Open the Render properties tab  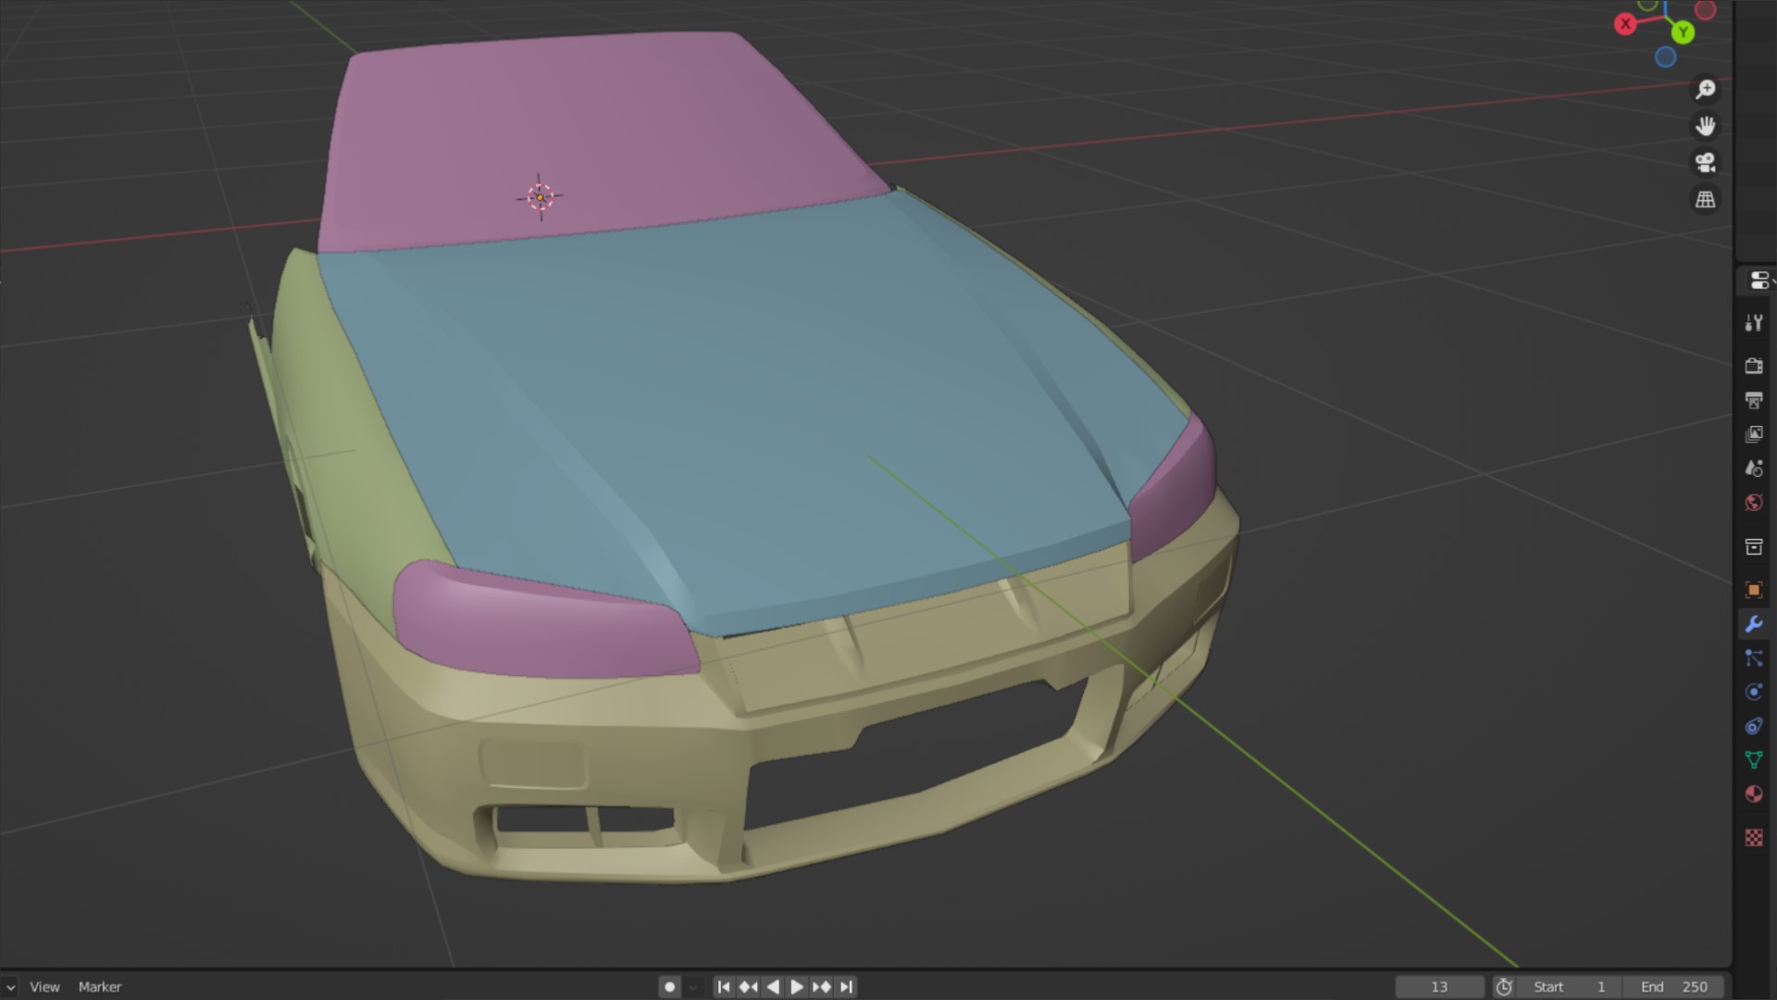1753,366
